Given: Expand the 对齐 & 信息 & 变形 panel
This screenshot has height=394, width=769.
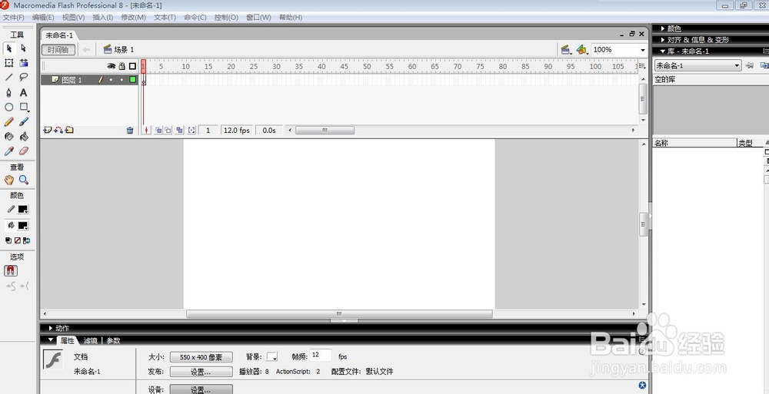Looking at the screenshot, I should [x=663, y=40].
